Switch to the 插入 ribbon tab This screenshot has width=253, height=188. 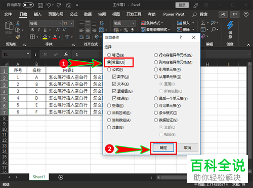37,14
